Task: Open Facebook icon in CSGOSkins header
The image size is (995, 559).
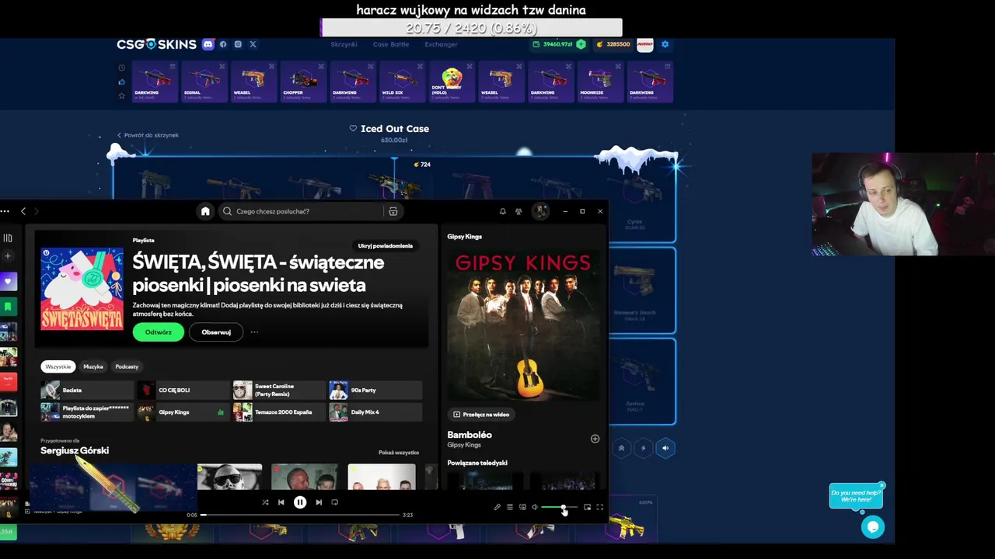Action: 223,44
